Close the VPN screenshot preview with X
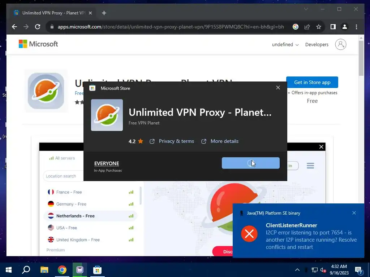This screenshot has height=277, width=370. 321,147
